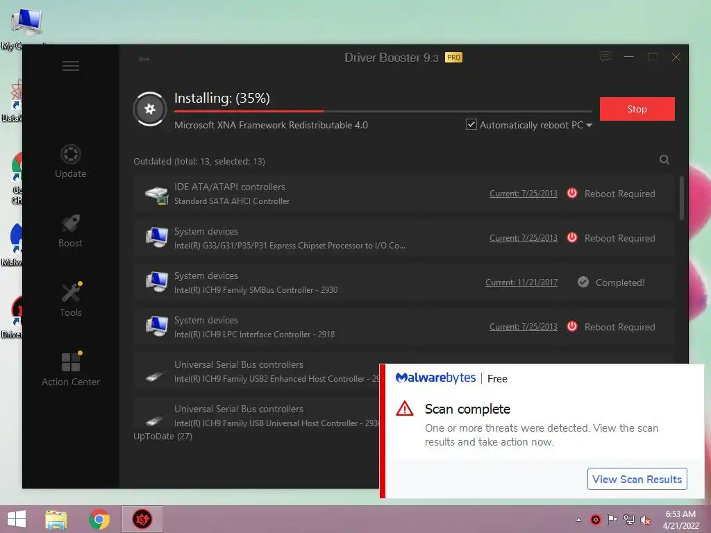Image resolution: width=711 pixels, height=533 pixels.
Task: Launch Google Chrome from the taskbar
Action: point(99,519)
